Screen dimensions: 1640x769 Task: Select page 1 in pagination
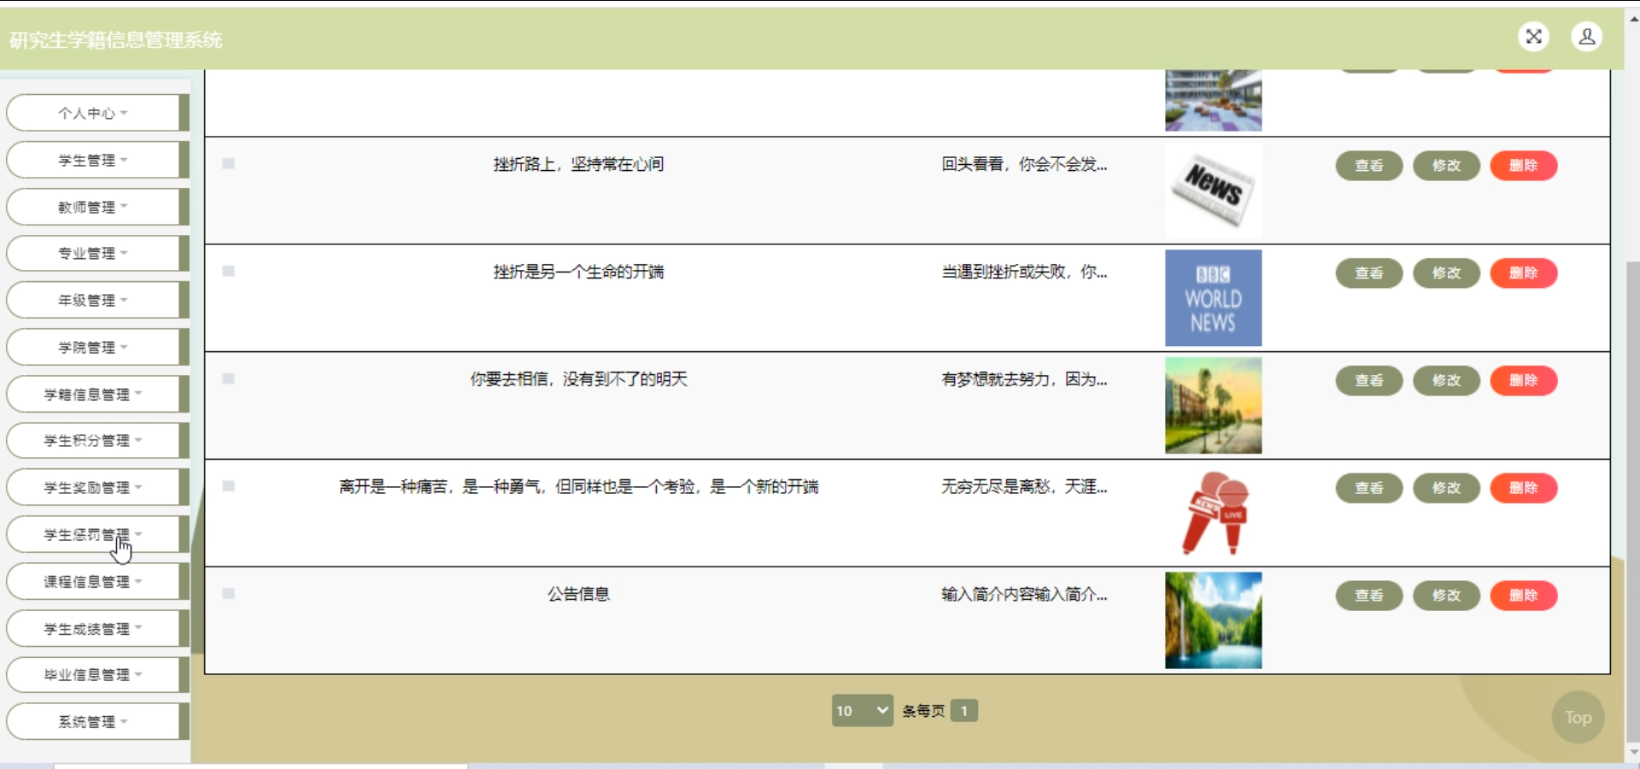964,711
